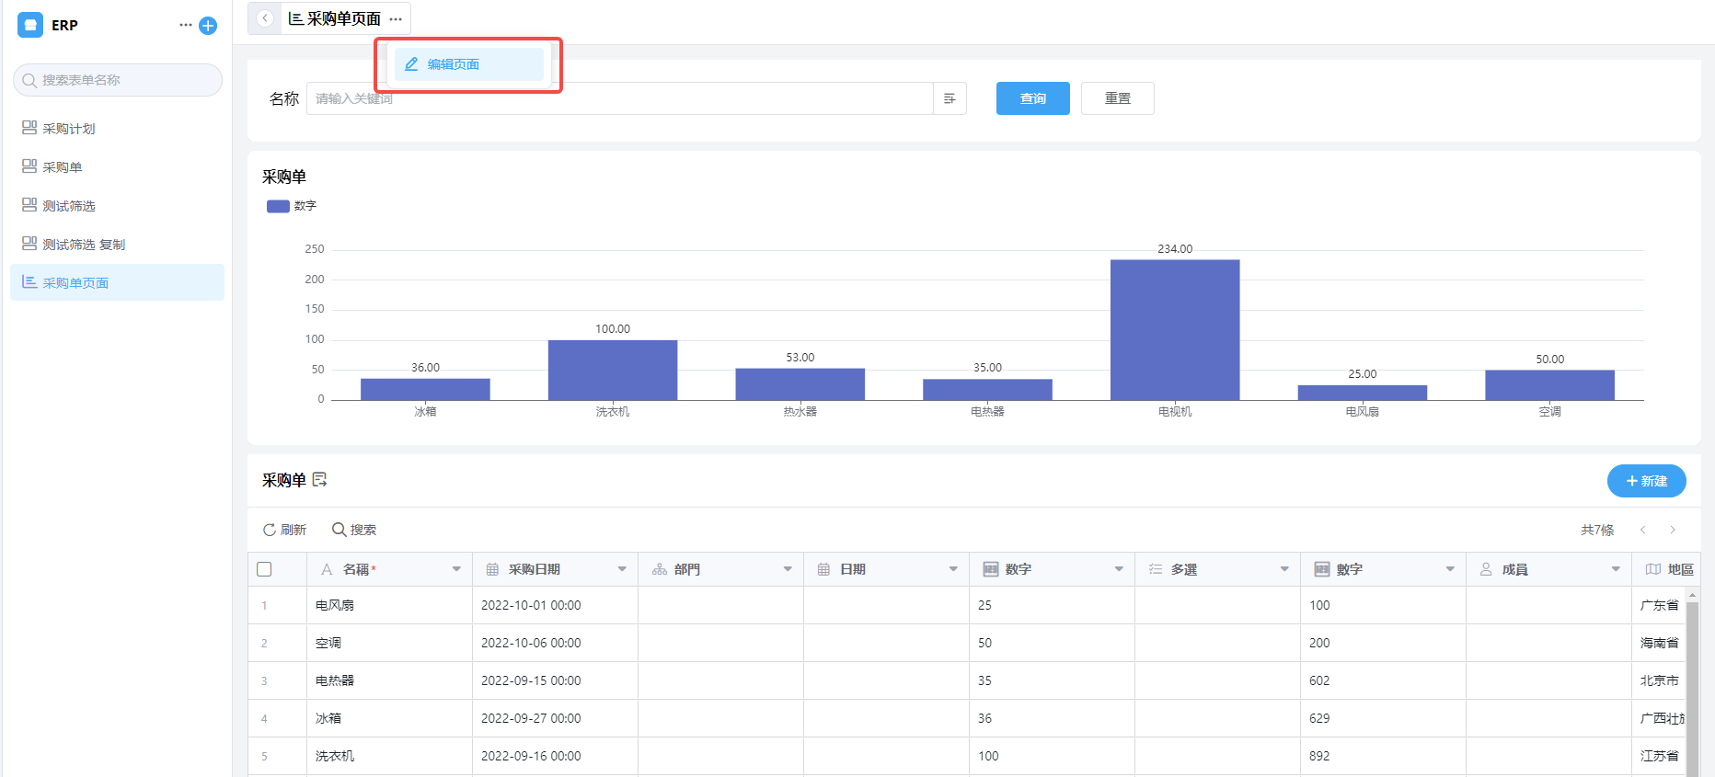Click the search form name field
The image size is (1715, 777).
[118, 80]
